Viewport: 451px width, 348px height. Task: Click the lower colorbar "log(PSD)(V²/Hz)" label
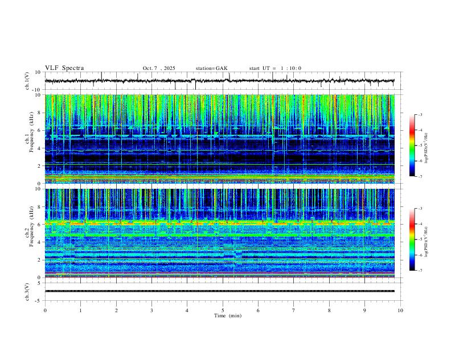(426, 242)
